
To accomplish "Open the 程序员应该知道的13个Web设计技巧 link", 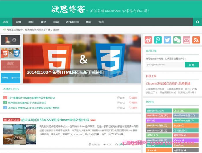I will pyautogui.click(x=27, y=103).
